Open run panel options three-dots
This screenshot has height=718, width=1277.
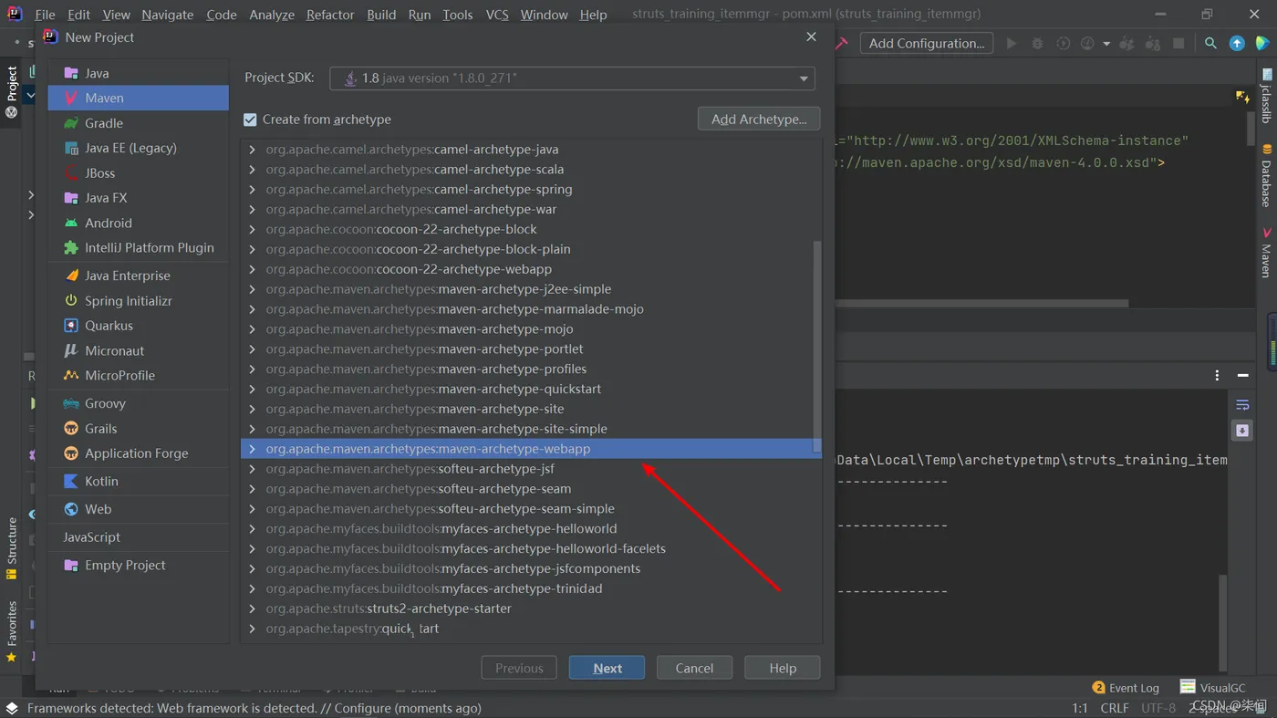pyautogui.click(x=1217, y=375)
